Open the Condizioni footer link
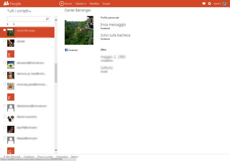The width and height of the screenshot is (230, 161). (29, 157)
